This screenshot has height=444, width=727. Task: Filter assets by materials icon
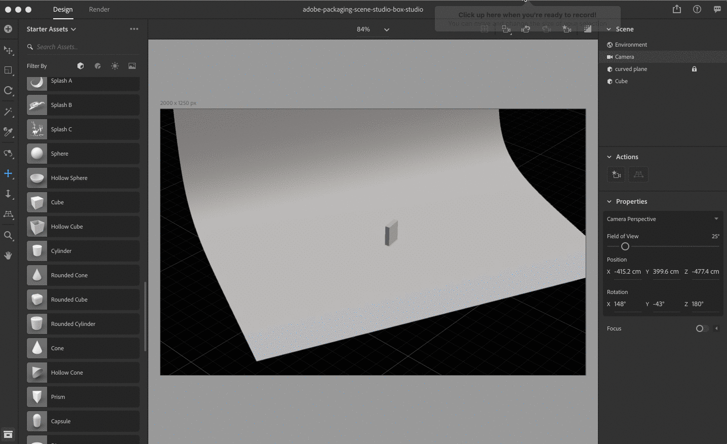(x=98, y=66)
